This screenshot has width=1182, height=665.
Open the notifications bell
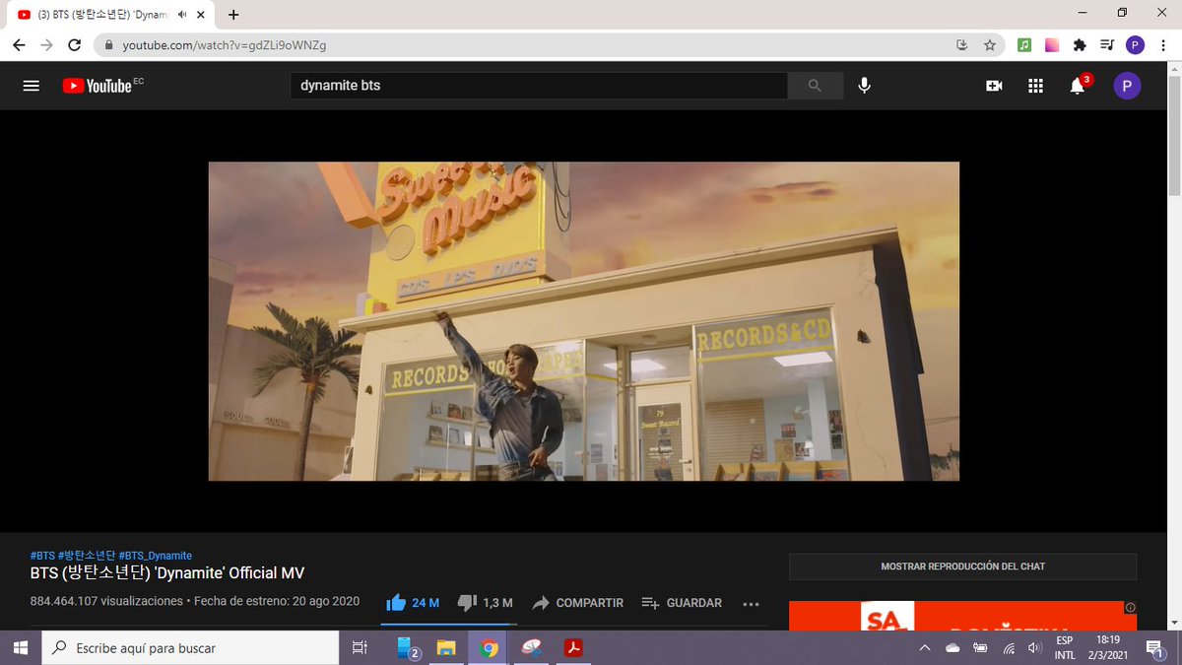click(x=1078, y=86)
